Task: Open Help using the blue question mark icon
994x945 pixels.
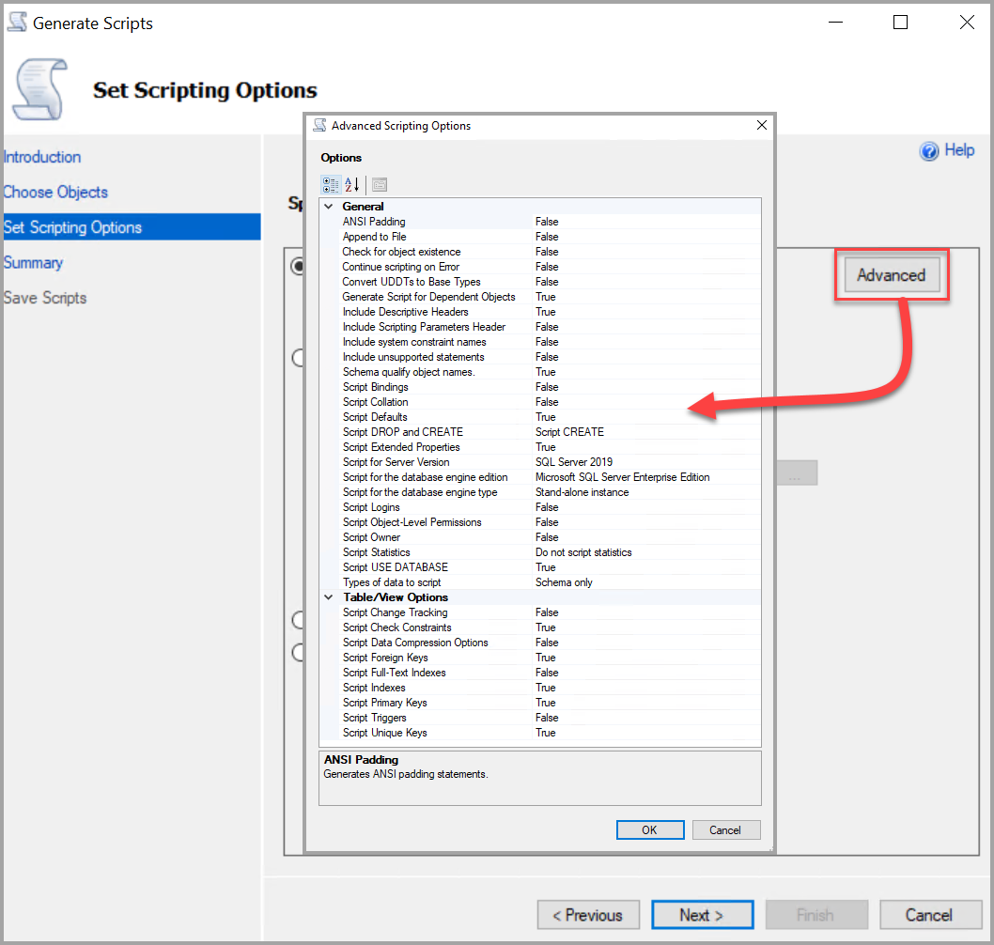Action: pos(929,149)
